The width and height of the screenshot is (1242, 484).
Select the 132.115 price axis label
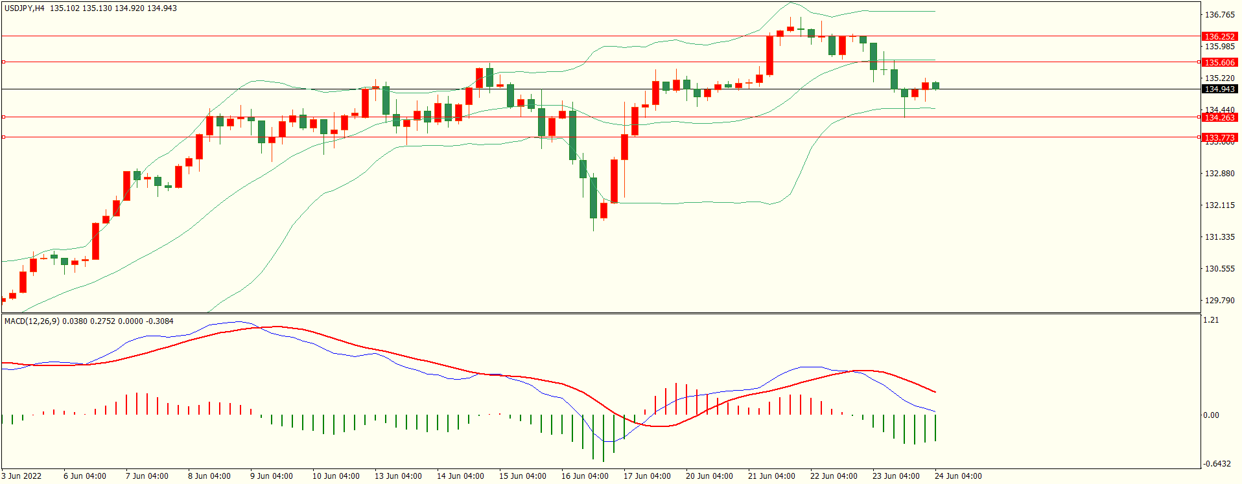point(1219,205)
